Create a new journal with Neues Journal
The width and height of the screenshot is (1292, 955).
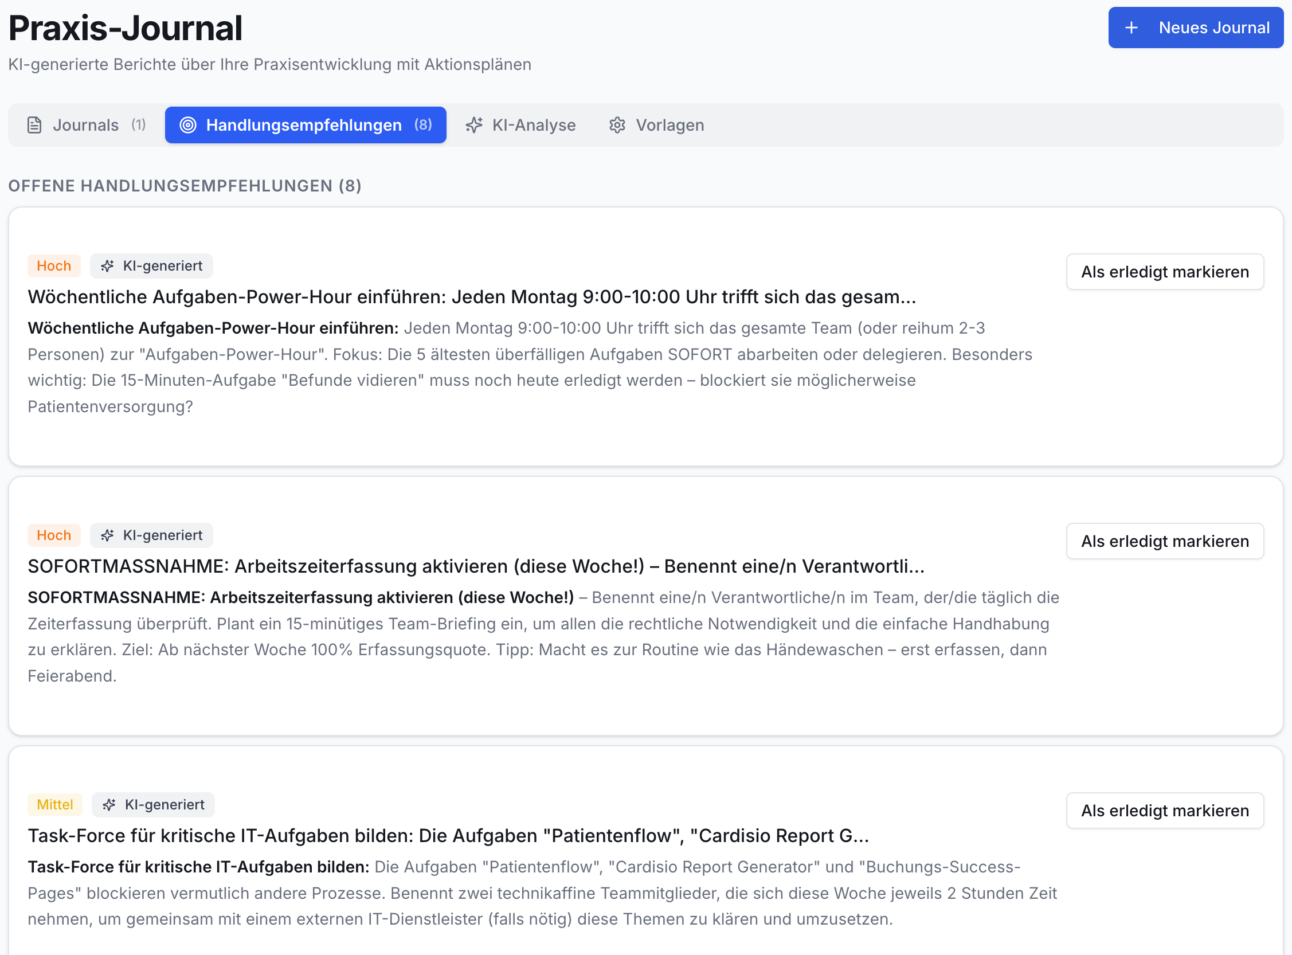[1196, 28]
